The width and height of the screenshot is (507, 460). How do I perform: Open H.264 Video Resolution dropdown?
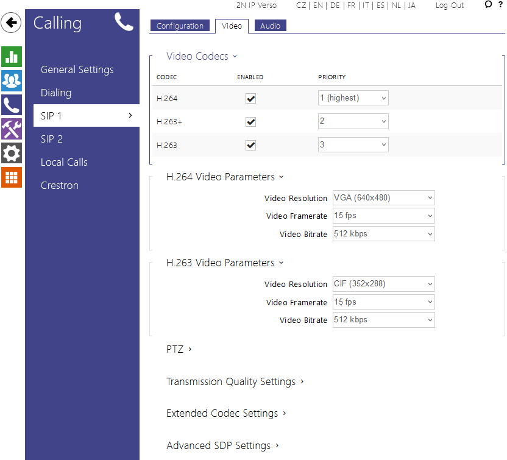(383, 198)
